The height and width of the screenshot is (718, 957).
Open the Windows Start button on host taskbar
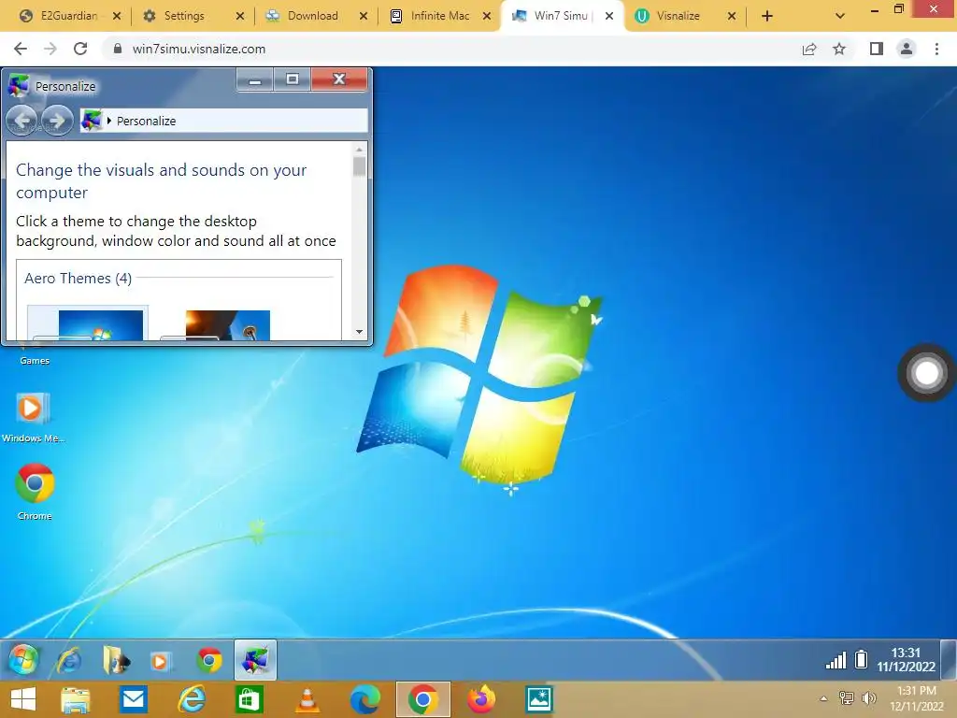click(x=23, y=699)
